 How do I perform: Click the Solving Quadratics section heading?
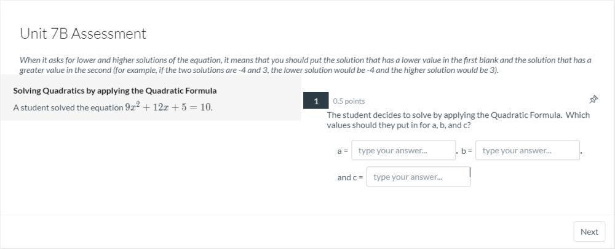click(115, 91)
